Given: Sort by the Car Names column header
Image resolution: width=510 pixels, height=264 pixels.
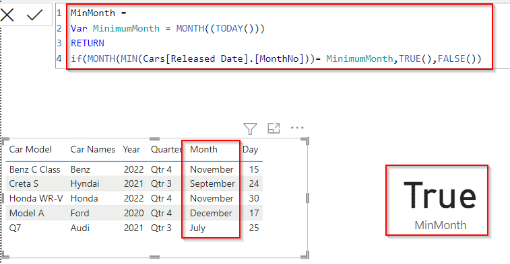Looking at the screenshot, I should pos(93,150).
